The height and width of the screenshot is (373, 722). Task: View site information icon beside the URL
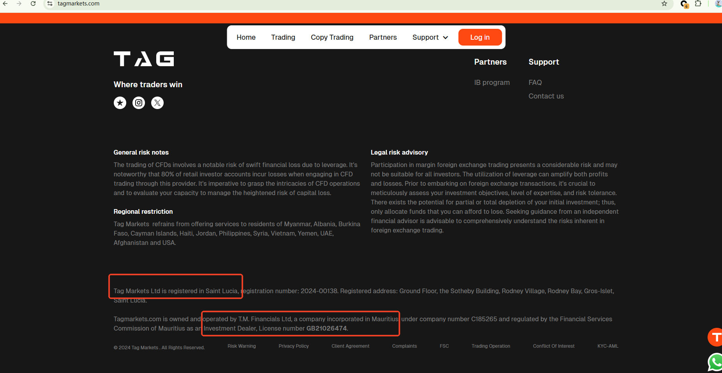coord(50,4)
